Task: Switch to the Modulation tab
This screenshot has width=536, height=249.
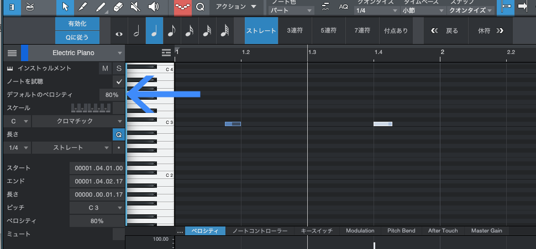Action: point(360,231)
